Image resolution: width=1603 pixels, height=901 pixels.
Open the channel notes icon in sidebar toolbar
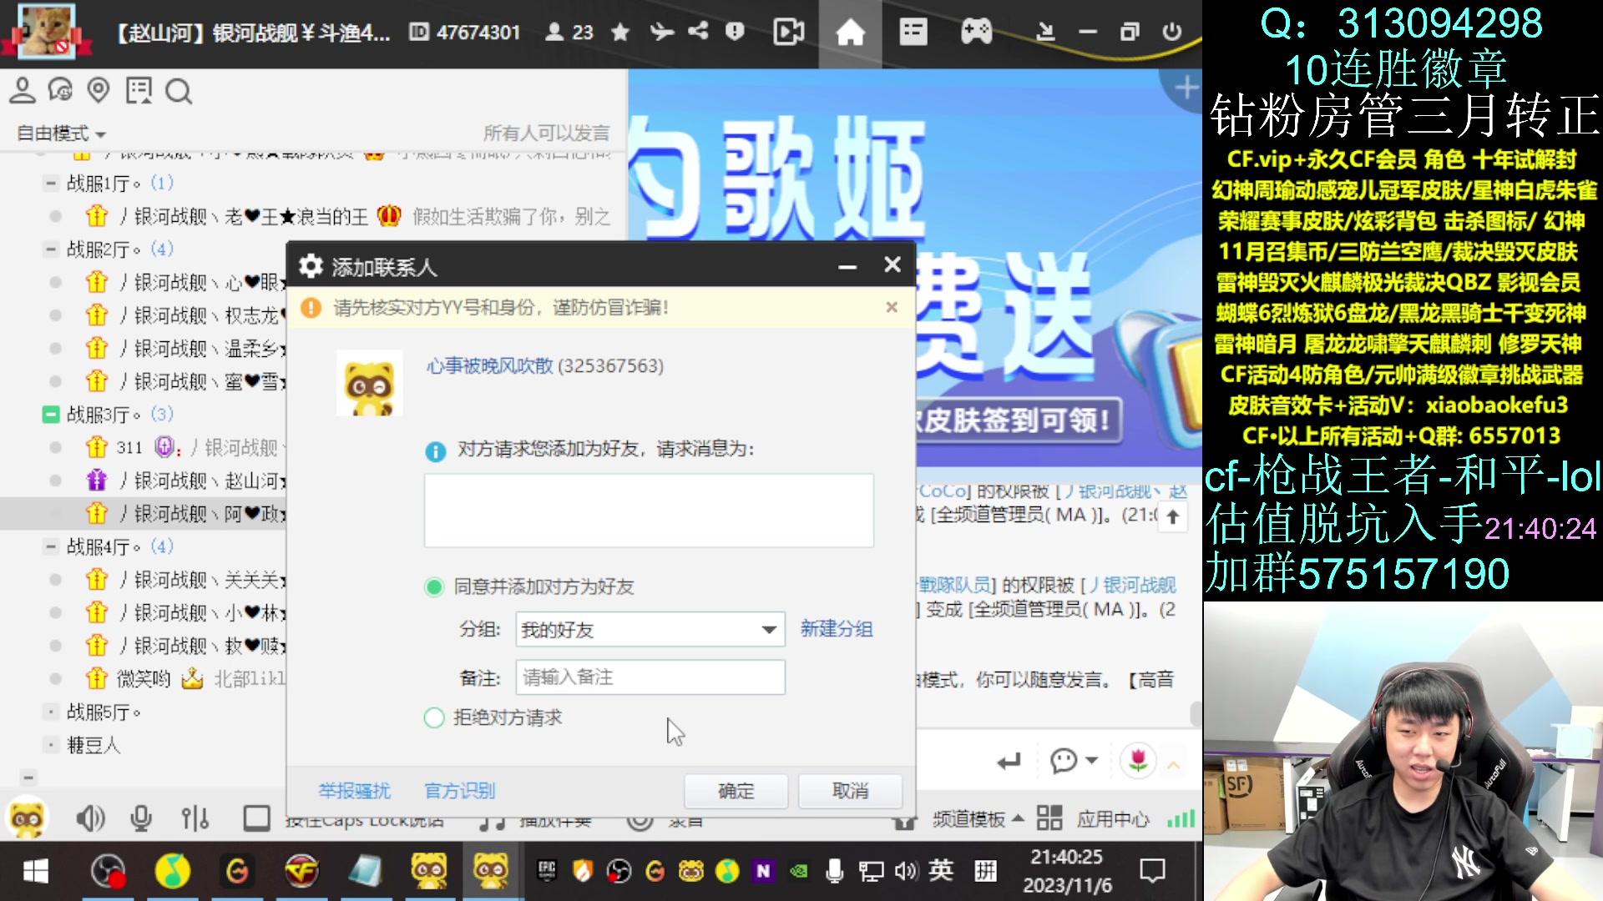point(139,90)
